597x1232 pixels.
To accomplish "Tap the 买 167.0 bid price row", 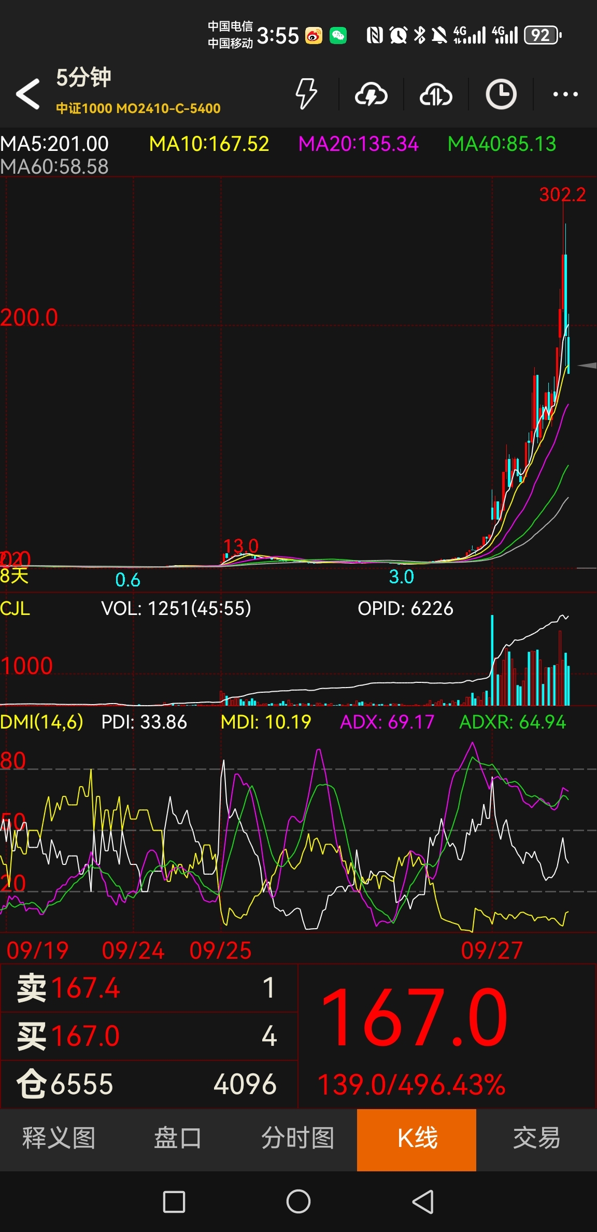I will (x=149, y=1035).
